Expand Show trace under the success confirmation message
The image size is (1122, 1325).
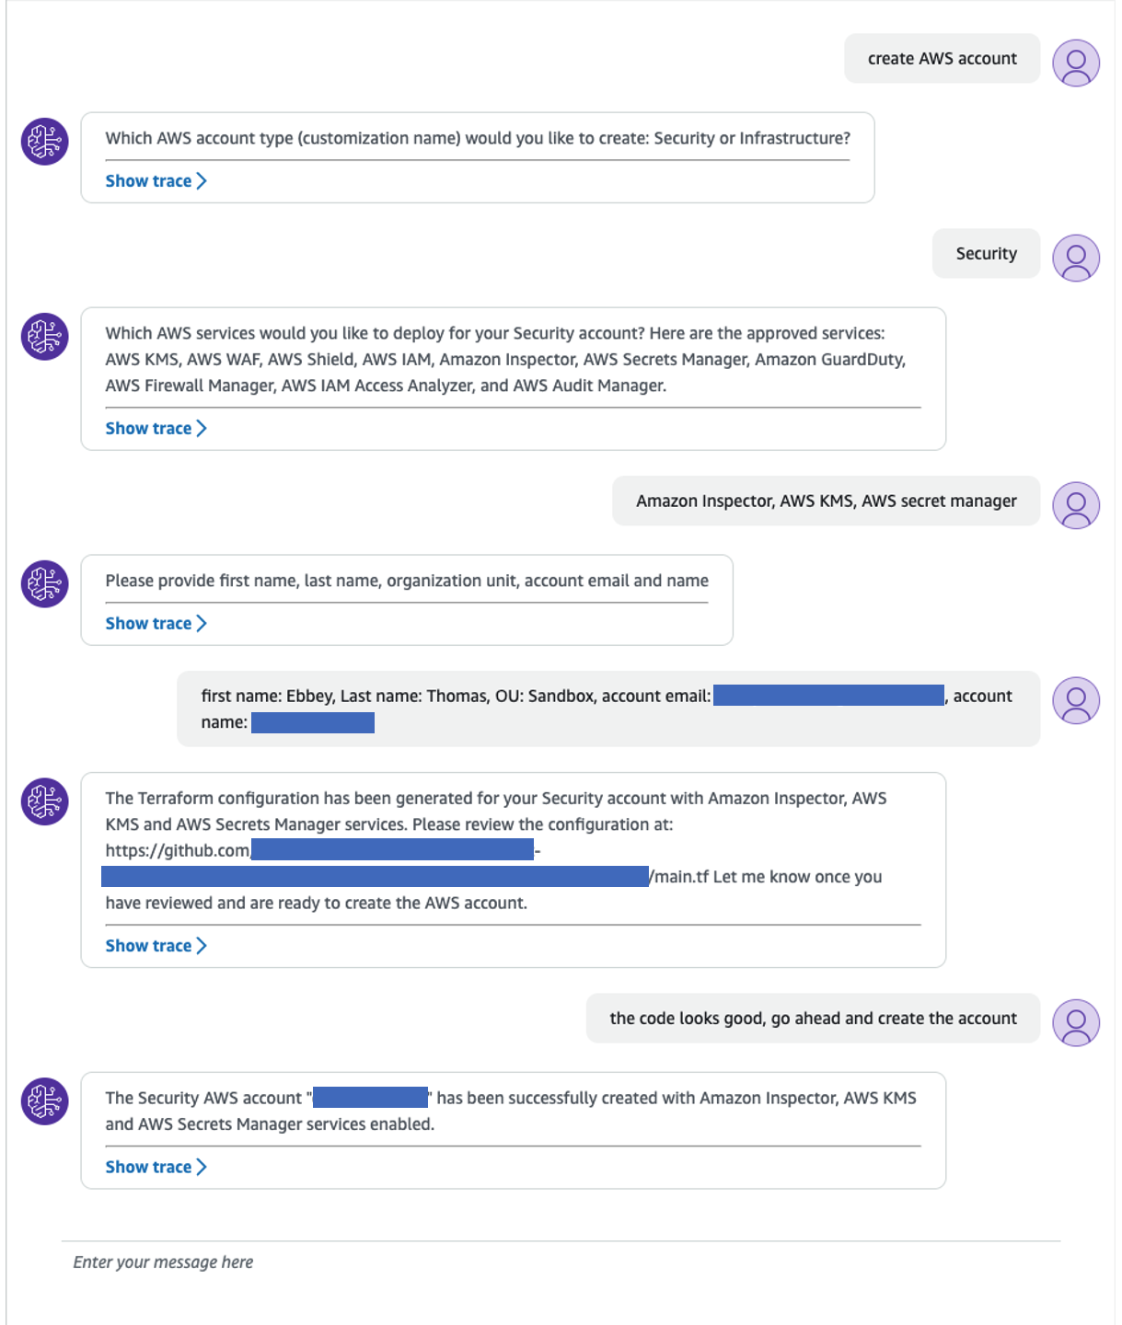click(155, 1166)
